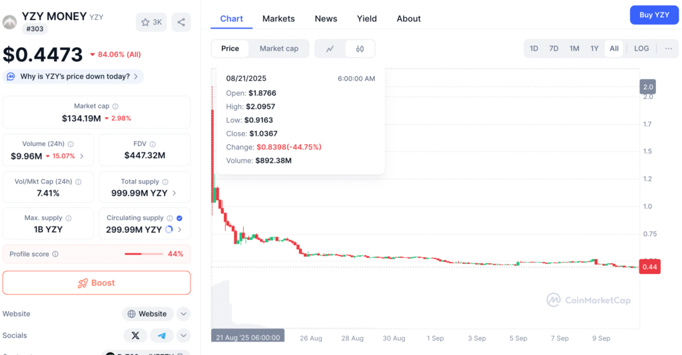This screenshot has height=355, width=682.
Task: Add YZY to watchlist with star icon
Action: (151, 22)
